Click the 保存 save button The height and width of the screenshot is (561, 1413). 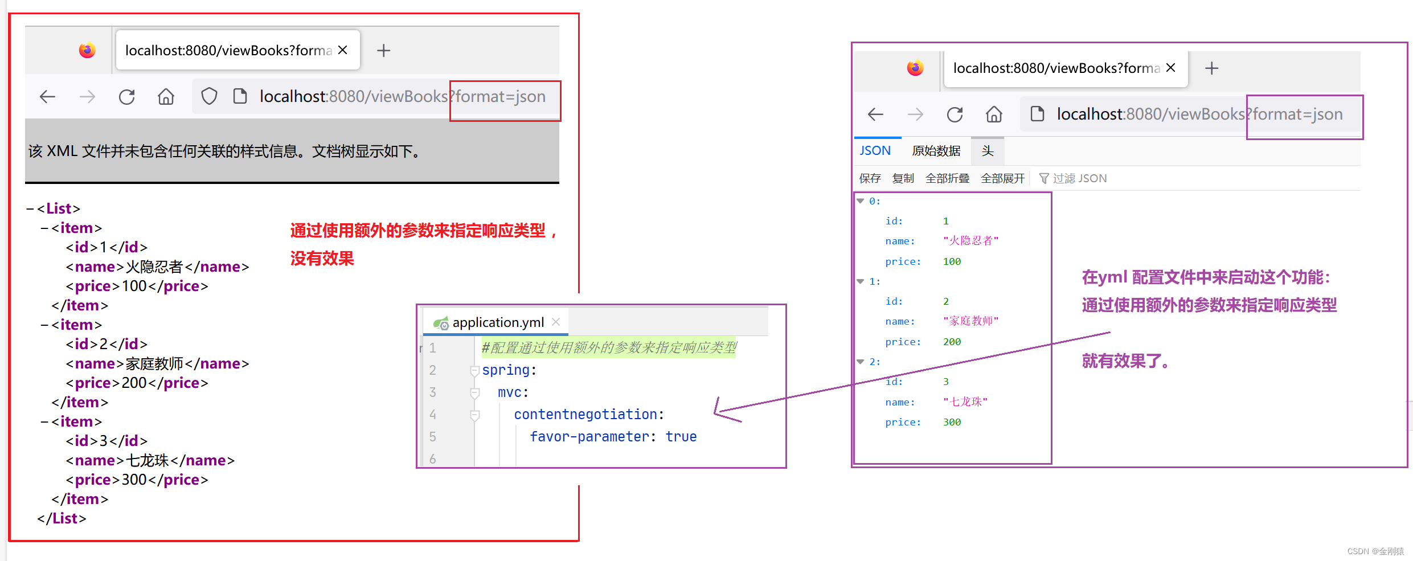pos(870,179)
